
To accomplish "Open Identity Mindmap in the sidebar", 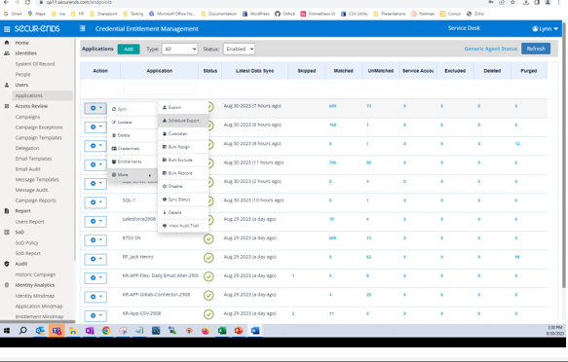I will point(35,296).
